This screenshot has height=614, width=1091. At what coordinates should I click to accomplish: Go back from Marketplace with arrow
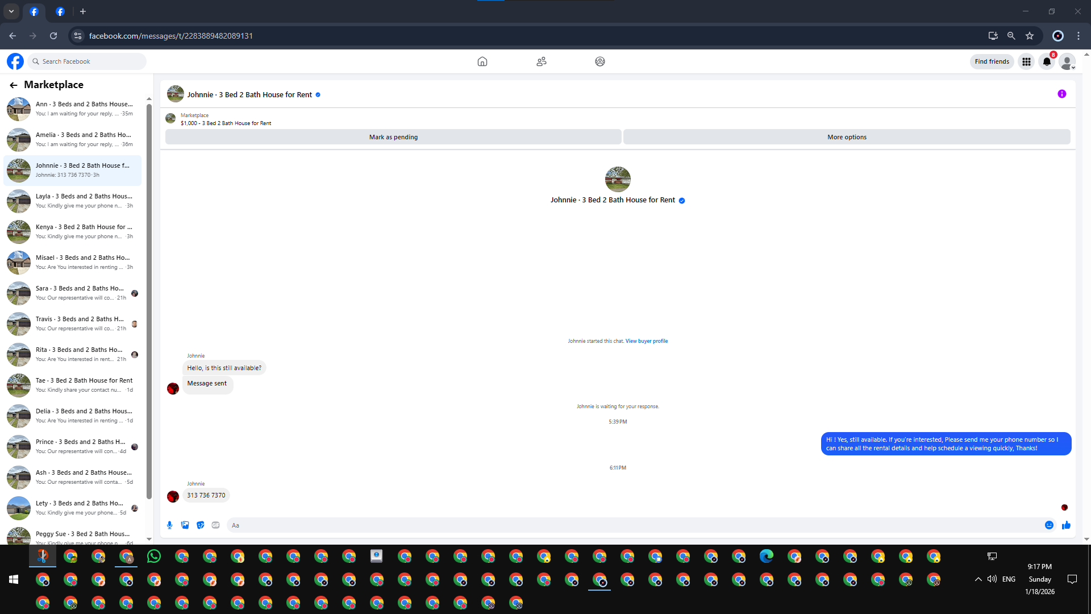(x=14, y=85)
